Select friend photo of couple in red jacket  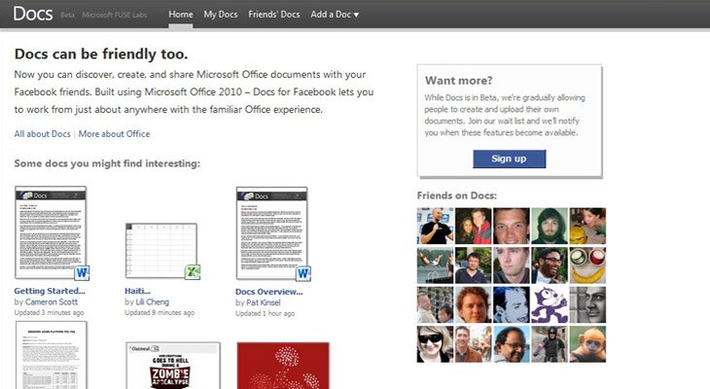(474, 226)
